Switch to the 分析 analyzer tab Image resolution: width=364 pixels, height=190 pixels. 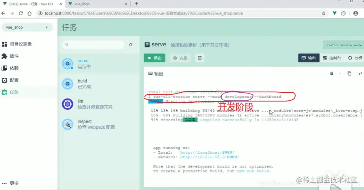point(355,58)
